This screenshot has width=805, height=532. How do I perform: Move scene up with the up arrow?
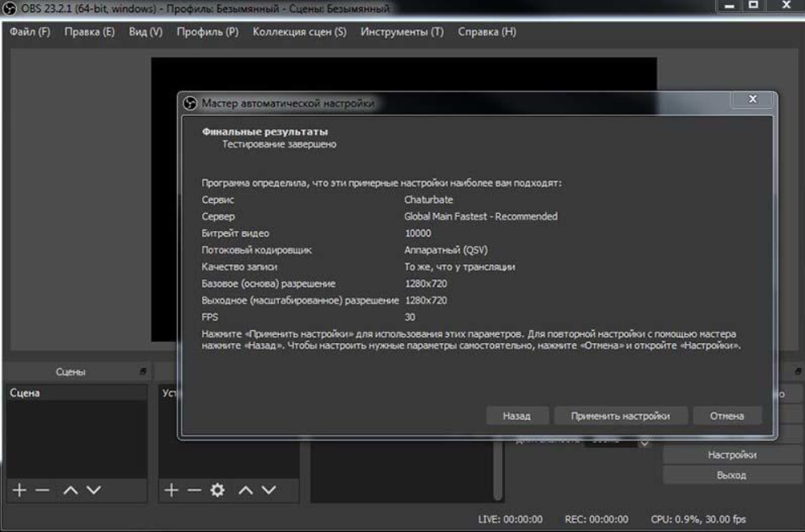coord(70,491)
